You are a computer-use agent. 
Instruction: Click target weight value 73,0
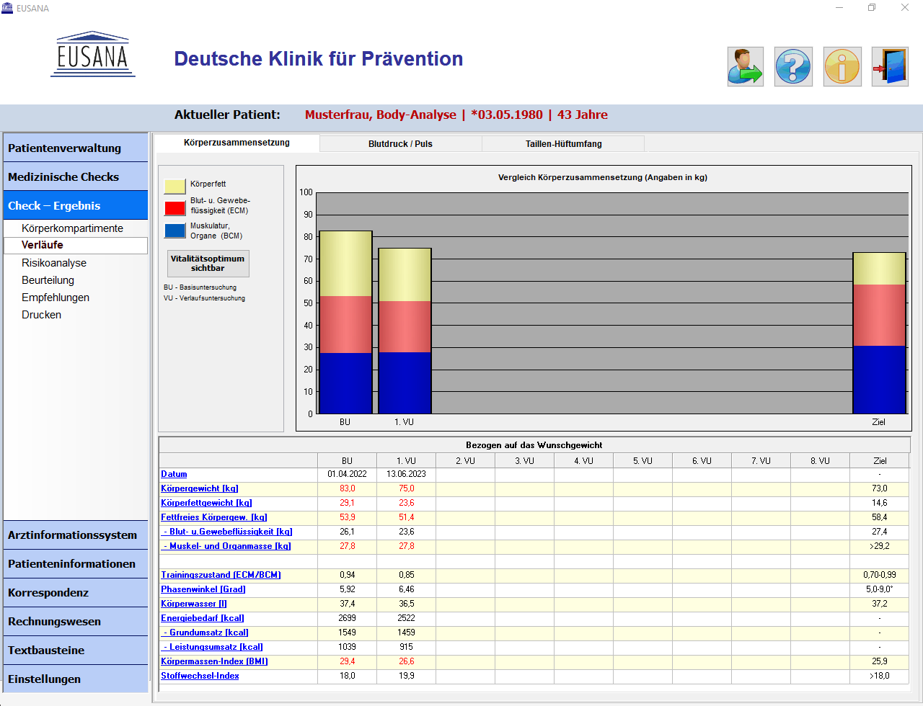880,488
